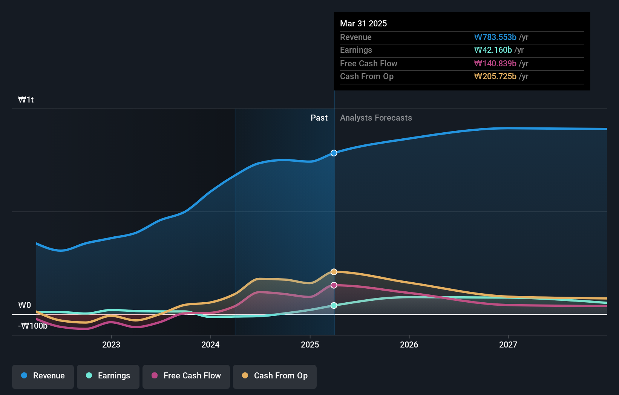The image size is (619, 395).
Task: Click the Free Cash Flow legend dot
Action: click(155, 376)
